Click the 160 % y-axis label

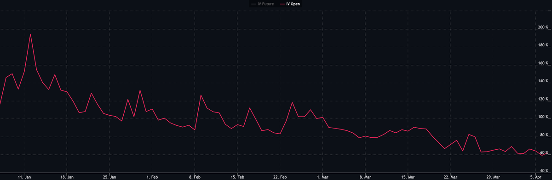click(x=543, y=63)
